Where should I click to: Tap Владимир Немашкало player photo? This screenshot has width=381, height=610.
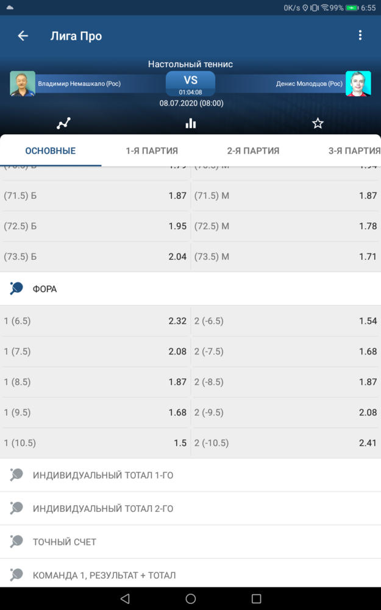23,83
